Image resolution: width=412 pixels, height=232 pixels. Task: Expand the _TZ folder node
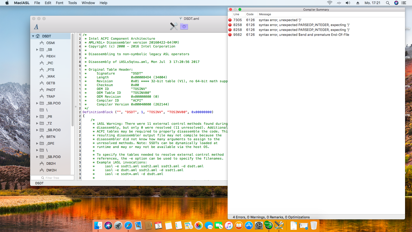tap(37, 123)
